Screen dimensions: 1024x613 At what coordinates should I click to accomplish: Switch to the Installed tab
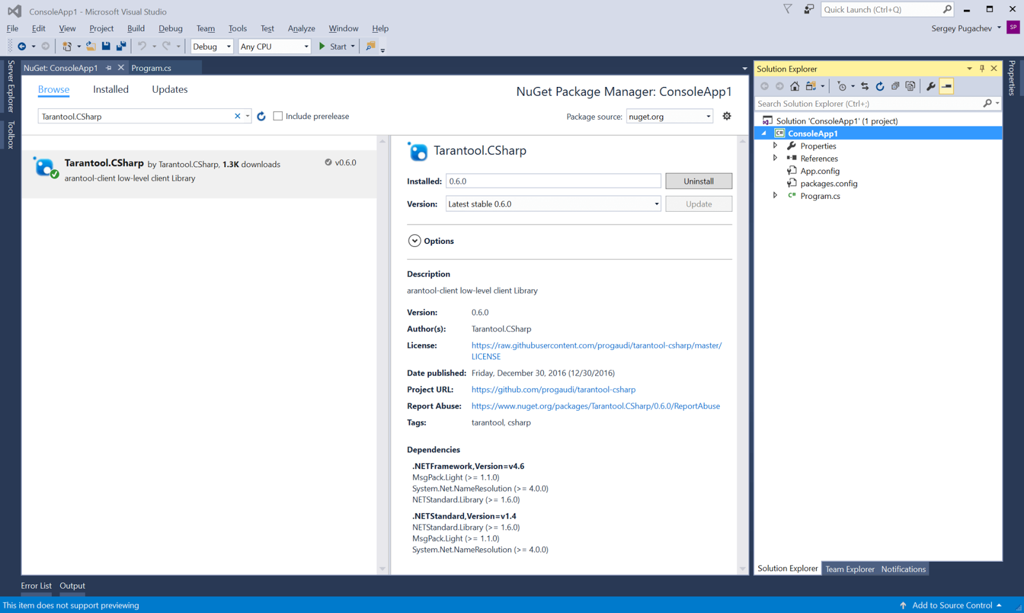(x=111, y=90)
